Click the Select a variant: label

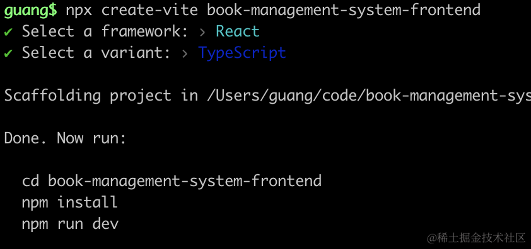[x=96, y=53]
